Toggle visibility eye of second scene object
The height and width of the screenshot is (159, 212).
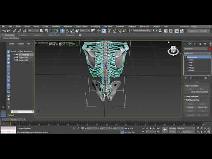pyautogui.click(x=15, y=57)
